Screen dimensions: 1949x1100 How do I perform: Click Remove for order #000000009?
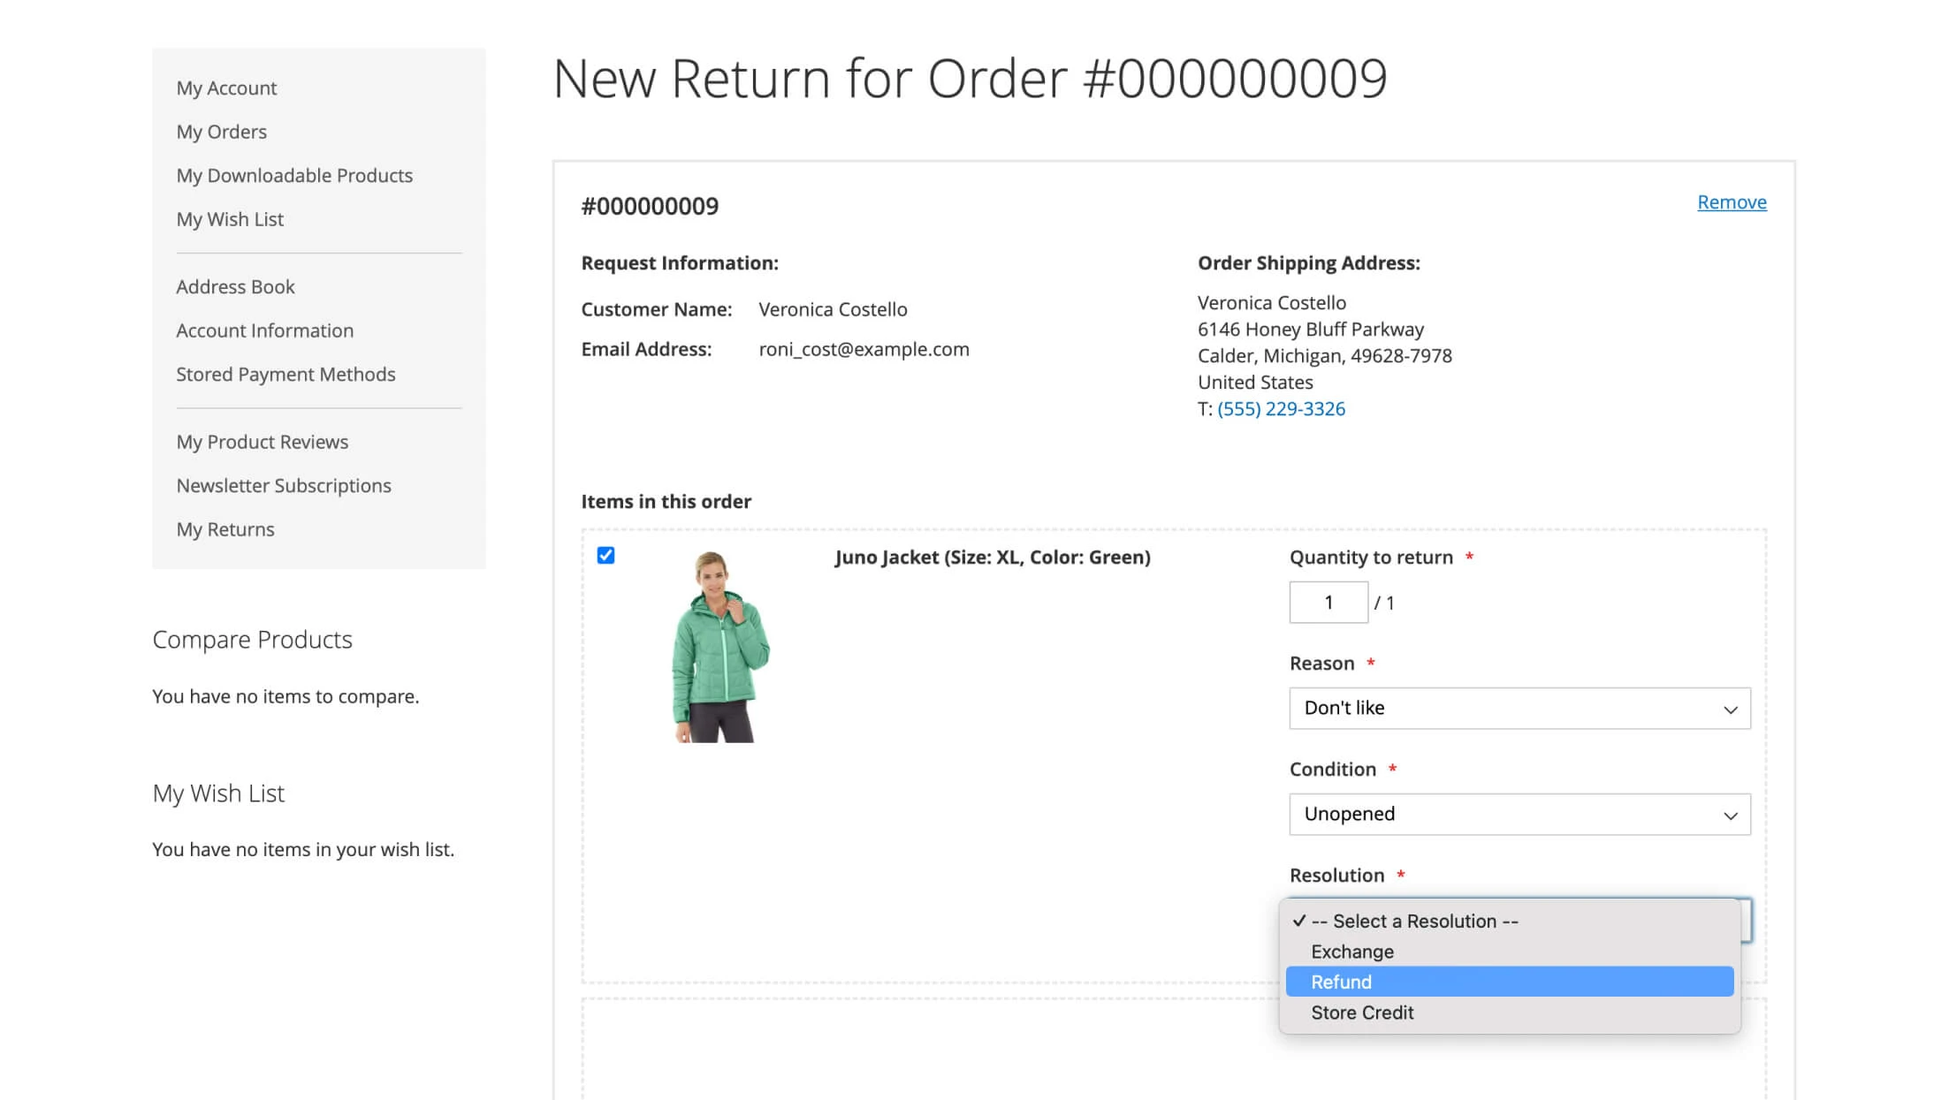1731,201
